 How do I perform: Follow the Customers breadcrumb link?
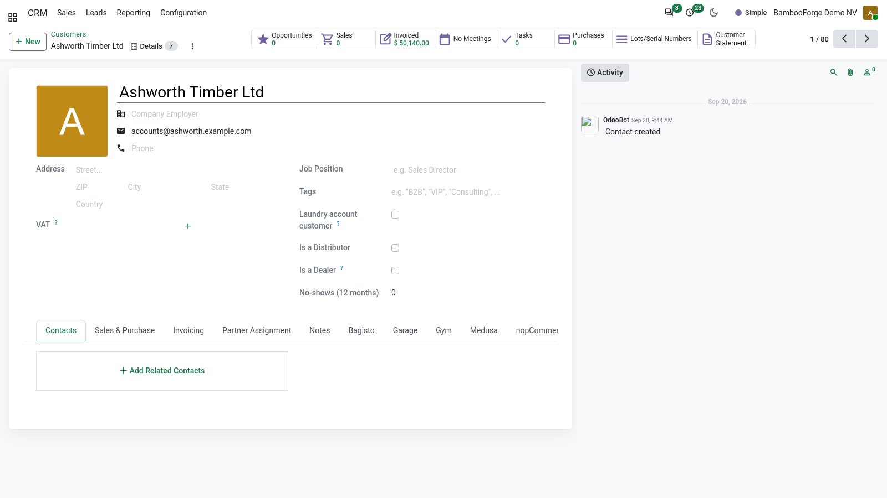click(x=68, y=34)
